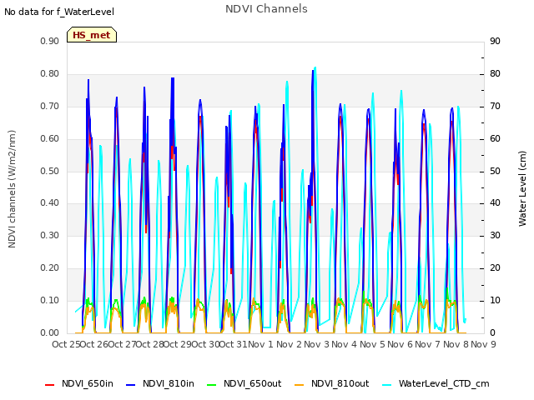534x400 pixels.
Task: Click the NDVI Channels chart title
Action: point(266,9)
